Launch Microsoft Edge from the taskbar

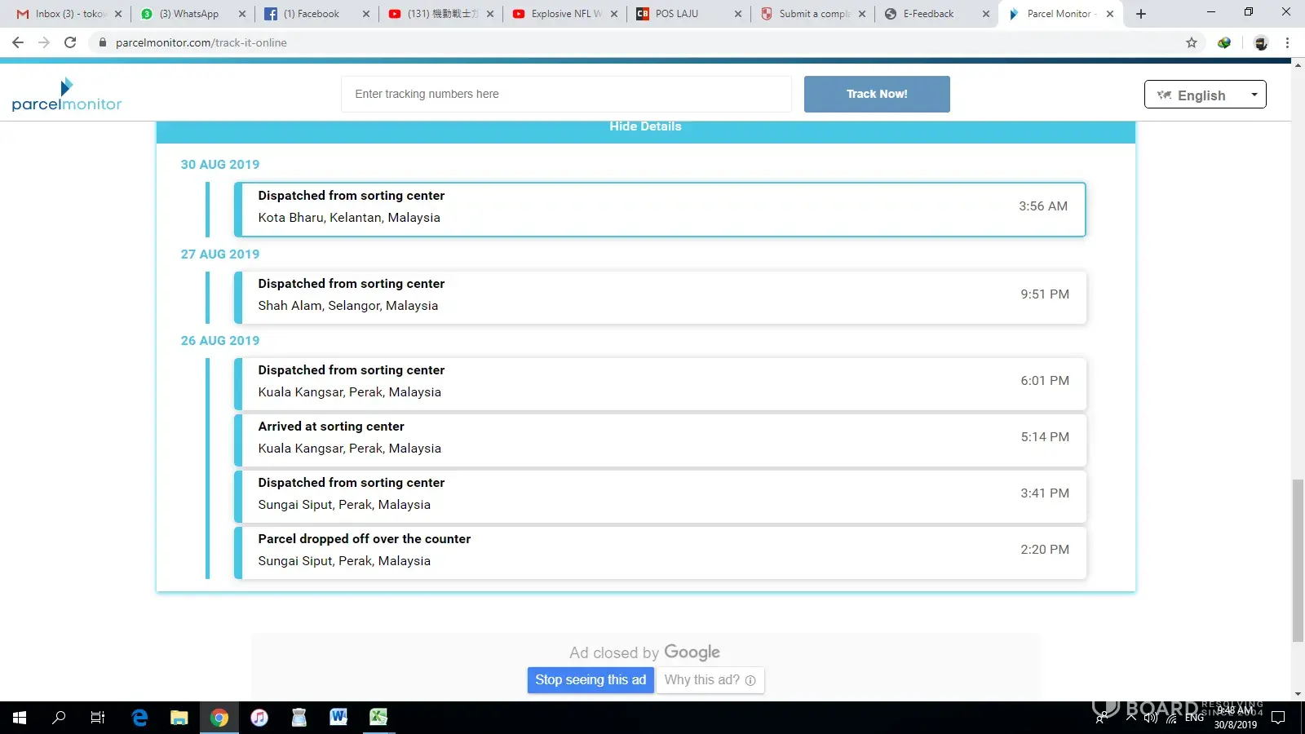coord(139,718)
